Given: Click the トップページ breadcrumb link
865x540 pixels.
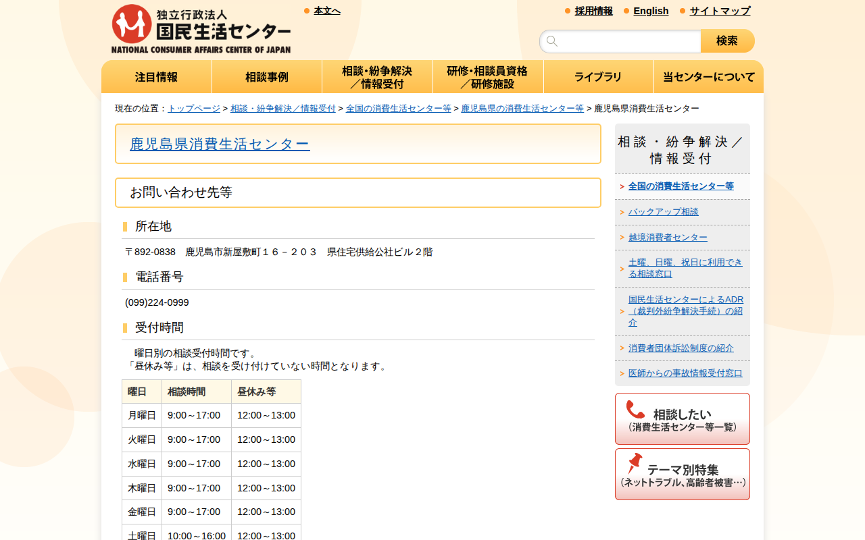Looking at the screenshot, I should coord(194,109).
